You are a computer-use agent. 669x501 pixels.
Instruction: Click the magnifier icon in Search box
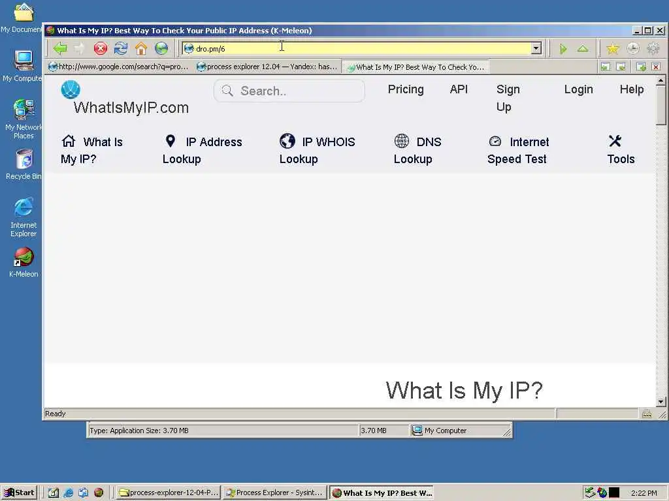click(227, 90)
